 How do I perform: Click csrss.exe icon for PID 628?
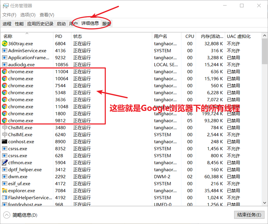5,156
